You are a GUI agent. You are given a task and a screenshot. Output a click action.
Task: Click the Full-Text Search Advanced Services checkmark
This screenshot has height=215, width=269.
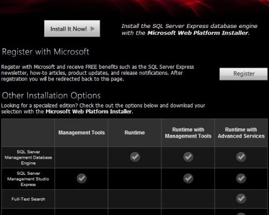coord(241,198)
